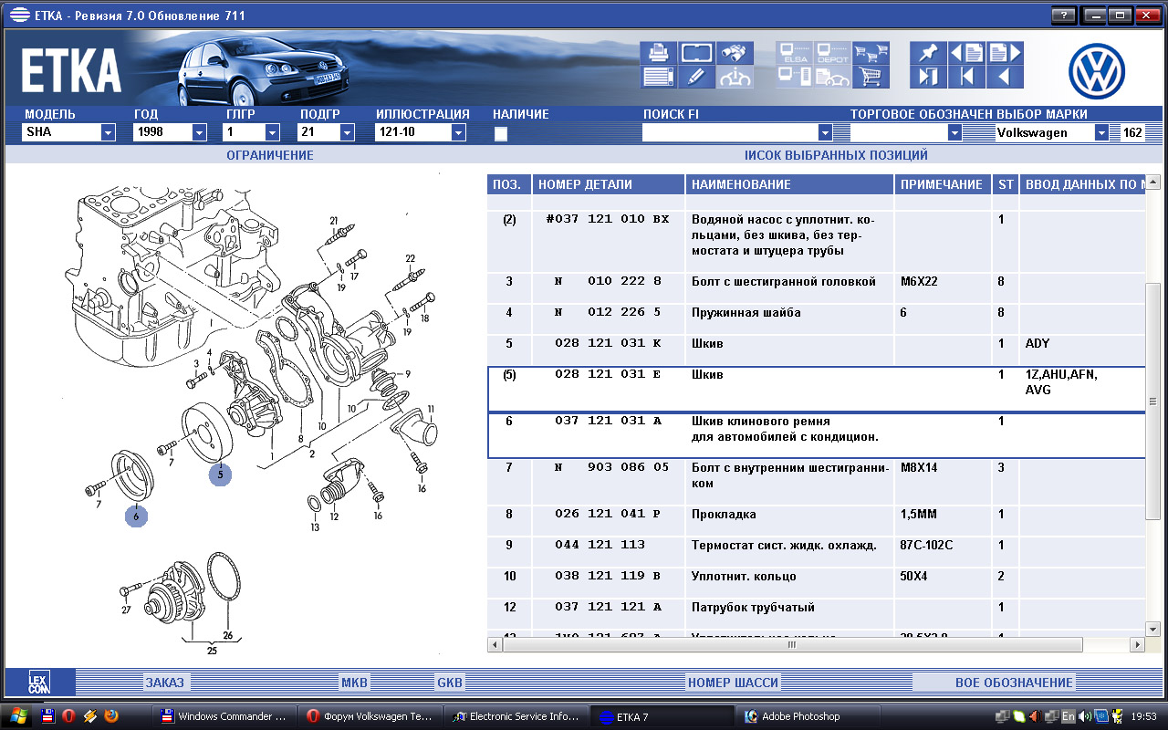Click the document and car icon
Screen dimensions: 1168x730
click(x=833, y=77)
